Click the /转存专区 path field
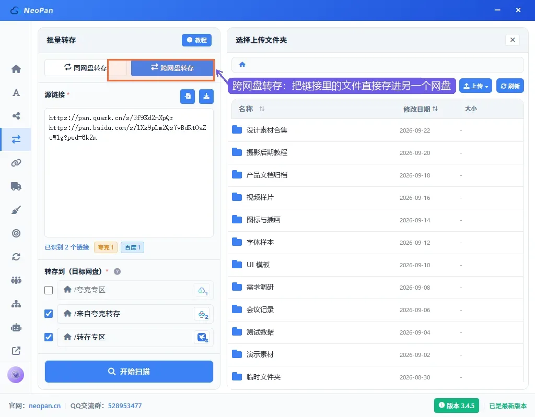 (135, 337)
